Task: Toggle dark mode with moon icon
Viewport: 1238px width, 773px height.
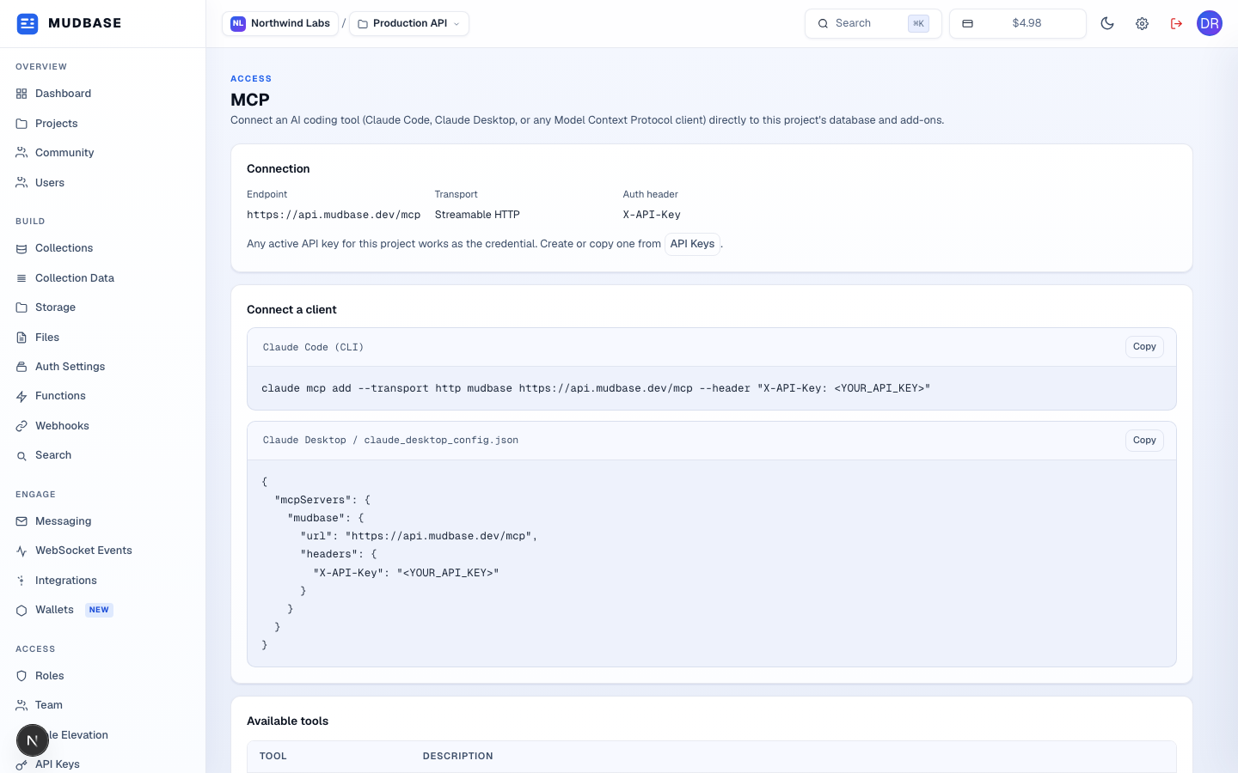Action: pyautogui.click(x=1107, y=24)
